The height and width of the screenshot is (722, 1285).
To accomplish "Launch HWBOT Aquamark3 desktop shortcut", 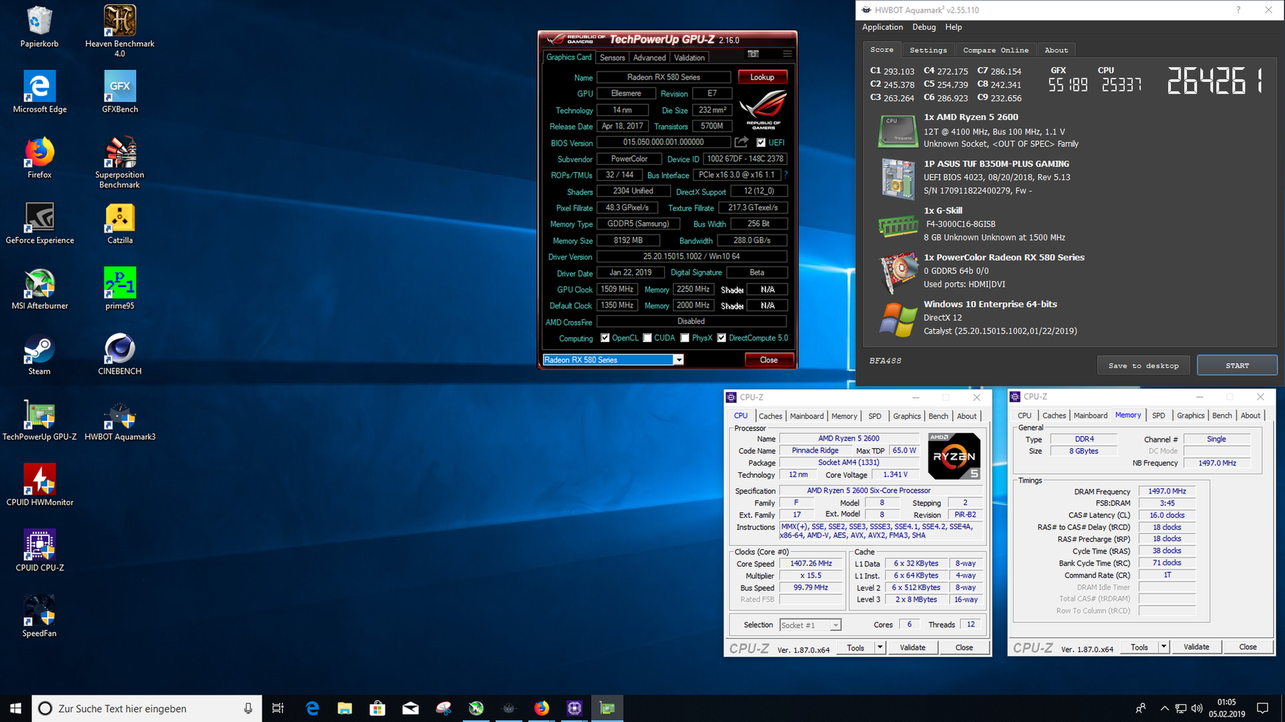I will 120,420.
